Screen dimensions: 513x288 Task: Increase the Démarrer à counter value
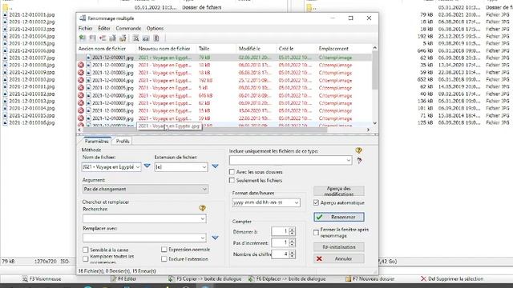click(x=292, y=230)
